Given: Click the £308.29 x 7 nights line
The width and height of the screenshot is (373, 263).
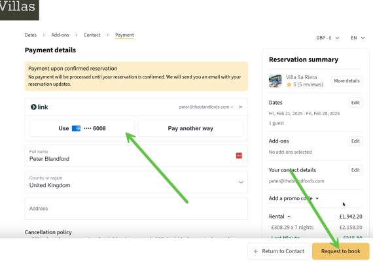Looking at the screenshot, I should pyautogui.click(x=293, y=227).
